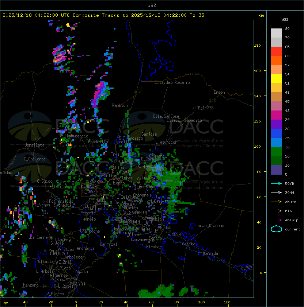Click the 'Clla.del_Rosario' place label
The height and width of the screenshot is (307, 304).
click(172, 82)
